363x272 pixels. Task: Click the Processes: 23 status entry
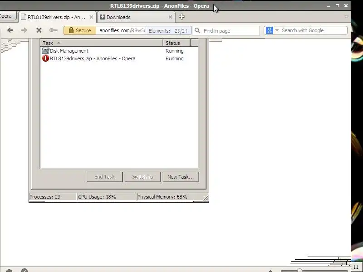(52, 197)
